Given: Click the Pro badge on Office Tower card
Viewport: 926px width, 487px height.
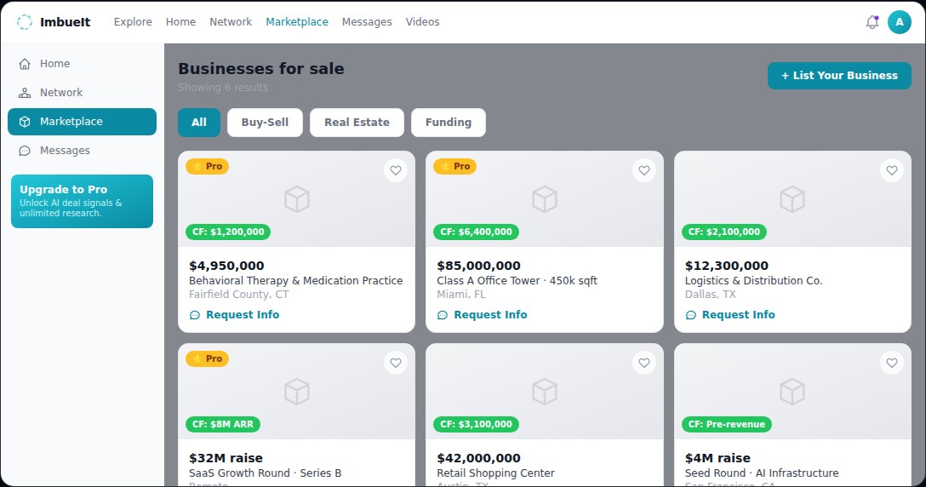Looking at the screenshot, I should (x=454, y=166).
